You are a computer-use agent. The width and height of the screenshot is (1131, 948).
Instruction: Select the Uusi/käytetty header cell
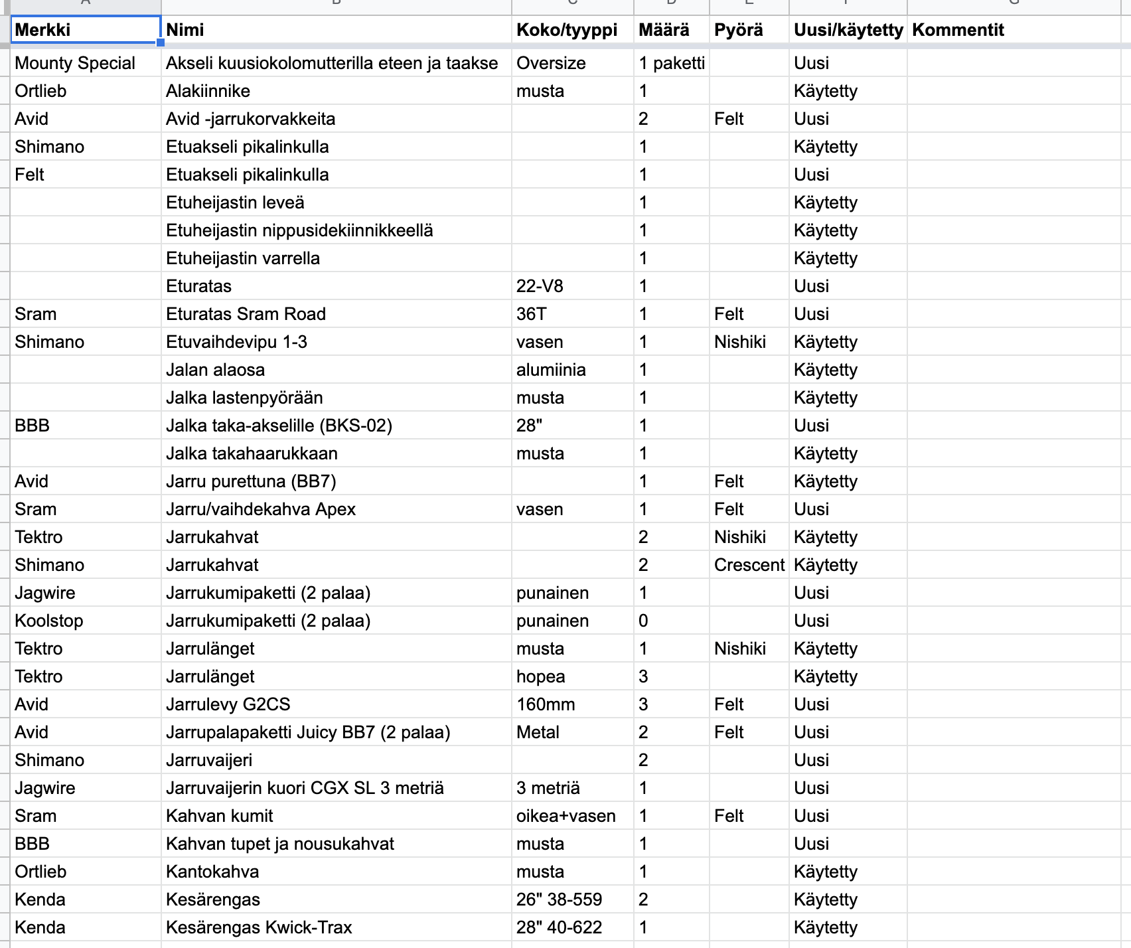(848, 30)
